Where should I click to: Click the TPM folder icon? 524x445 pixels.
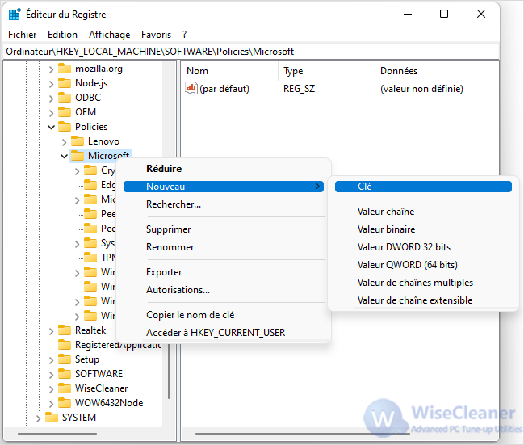(90, 258)
